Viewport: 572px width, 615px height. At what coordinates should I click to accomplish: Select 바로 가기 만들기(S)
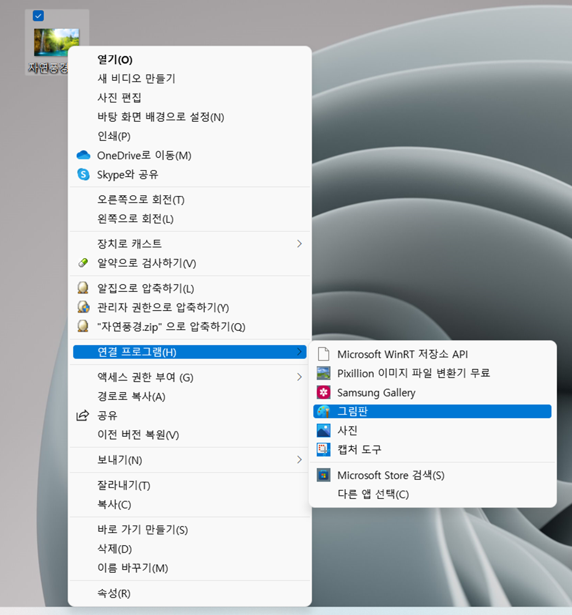pyautogui.click(x=190, y=530)
